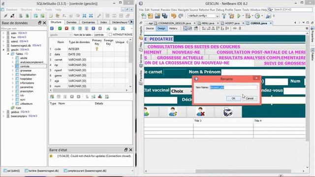The image size is (315, 177).
Task: Click Cancel in Rename dialog
Action: coord(250,98)
